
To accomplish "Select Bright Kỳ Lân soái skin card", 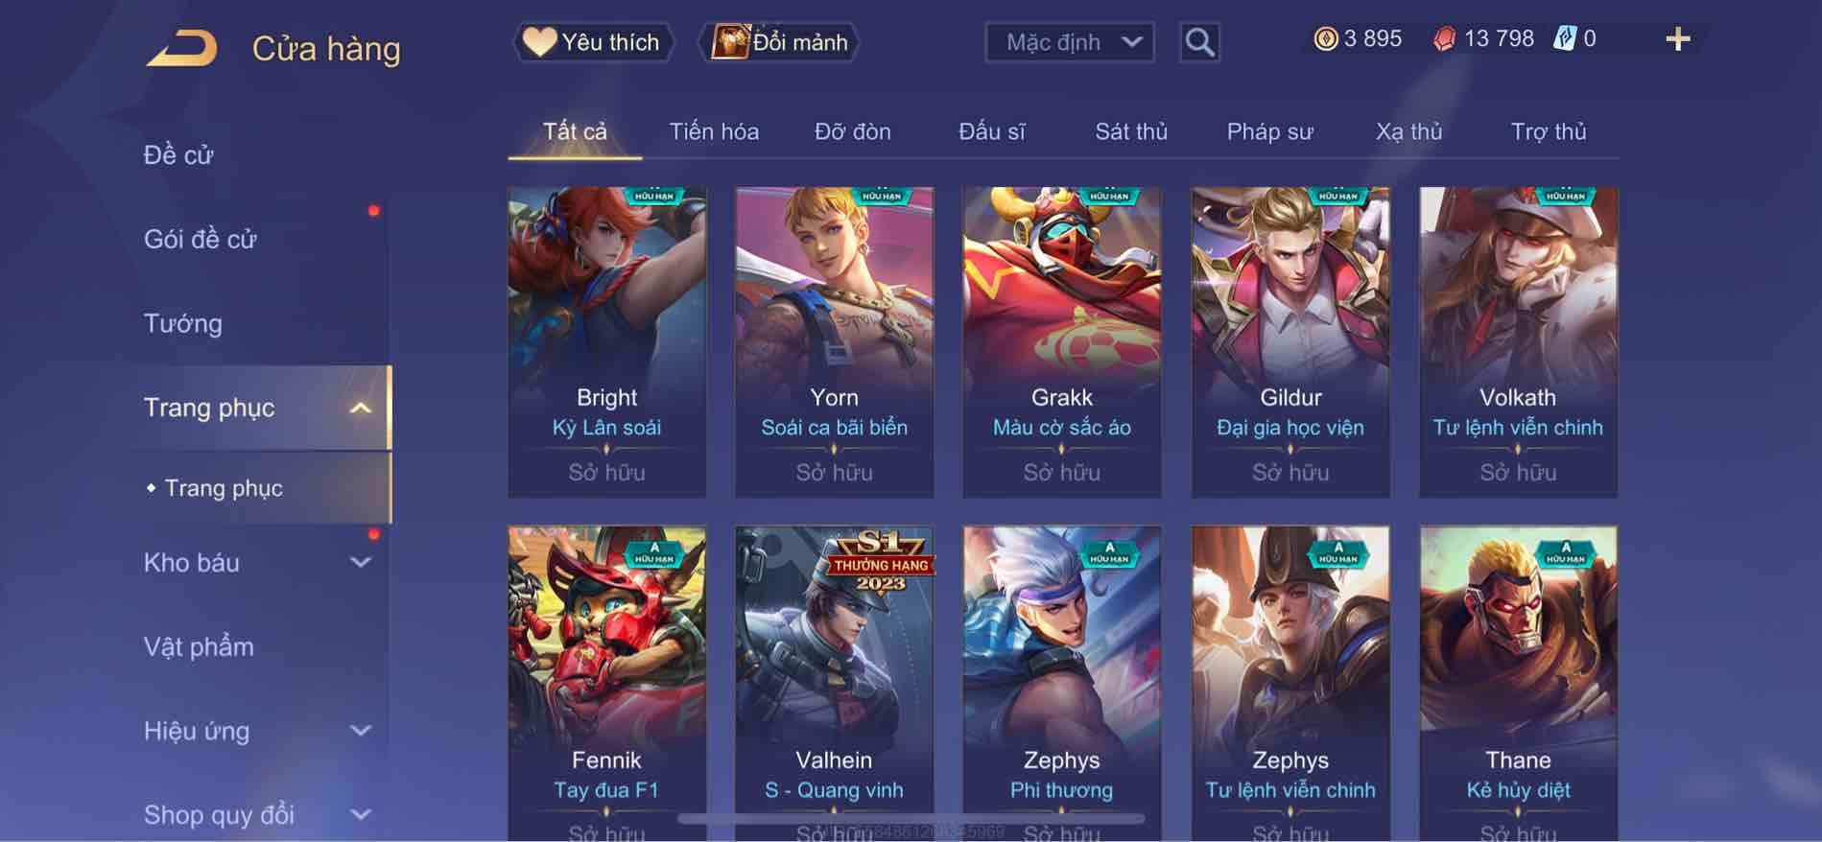I will (x=606, y=341).
